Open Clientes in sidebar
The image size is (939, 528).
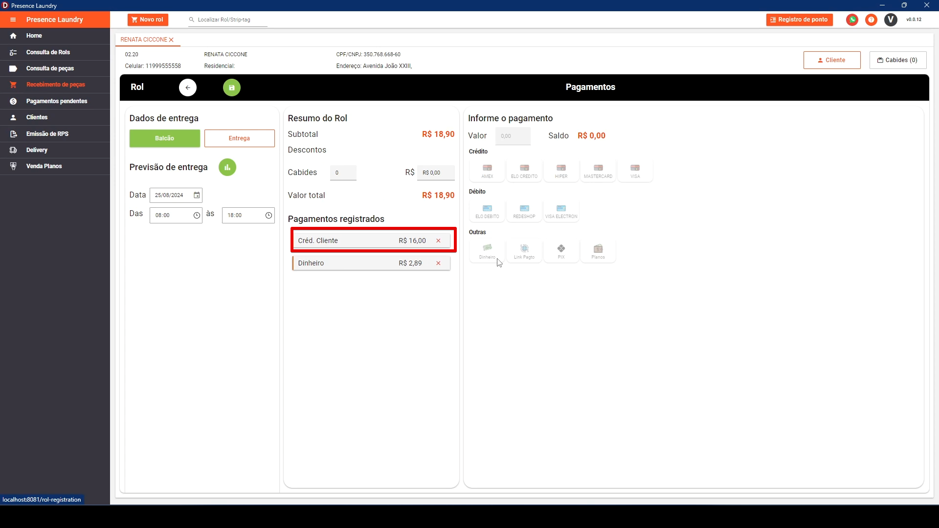point(55,117)
